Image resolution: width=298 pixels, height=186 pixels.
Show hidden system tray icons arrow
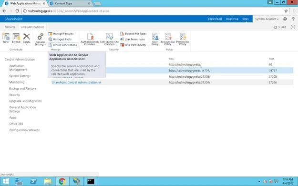click(x=259, y=181)
